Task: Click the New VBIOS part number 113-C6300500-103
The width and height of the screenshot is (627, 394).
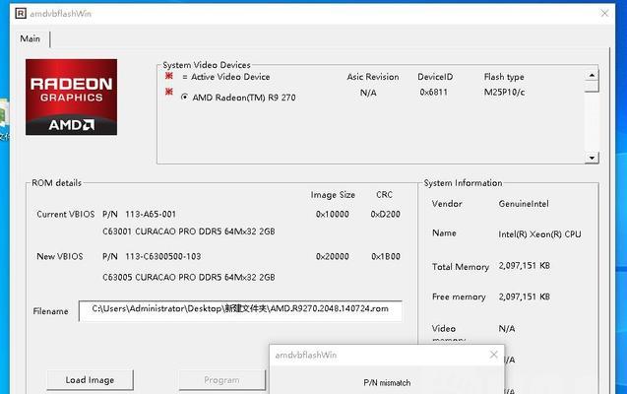Action: [x=163, y=256]
